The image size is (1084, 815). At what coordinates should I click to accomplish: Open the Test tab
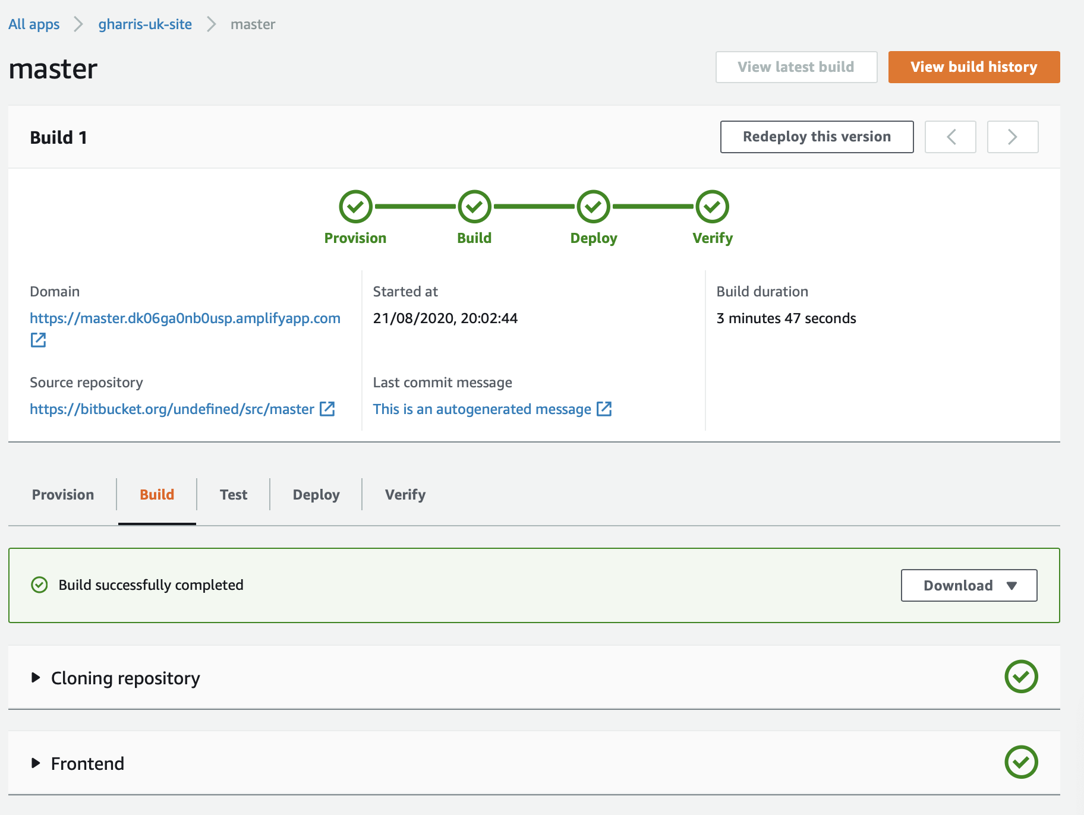pyautogui.click(x=234, y=495)
